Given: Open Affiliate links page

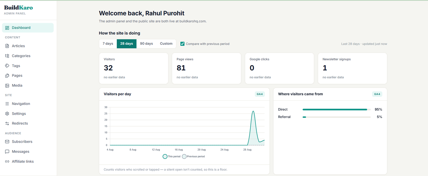Looking at the screenshot, I should (x=28, y=161).
